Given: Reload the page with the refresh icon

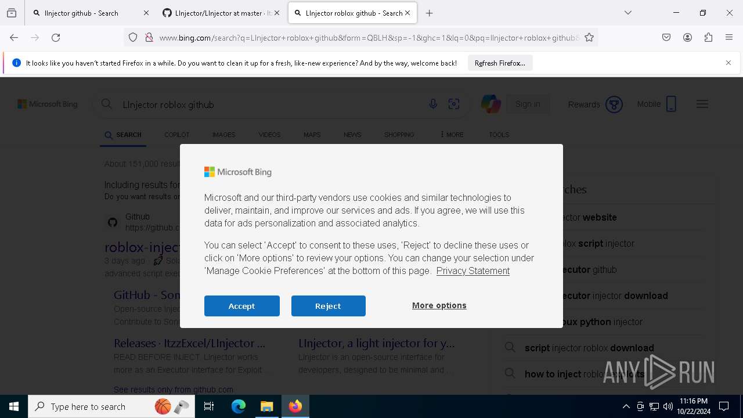Looking at the screenshot, I should (x=56, y=38).
